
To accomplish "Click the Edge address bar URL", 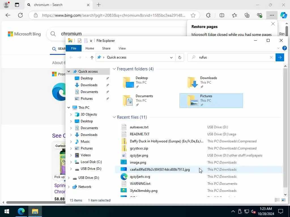I will pos(113,15).
